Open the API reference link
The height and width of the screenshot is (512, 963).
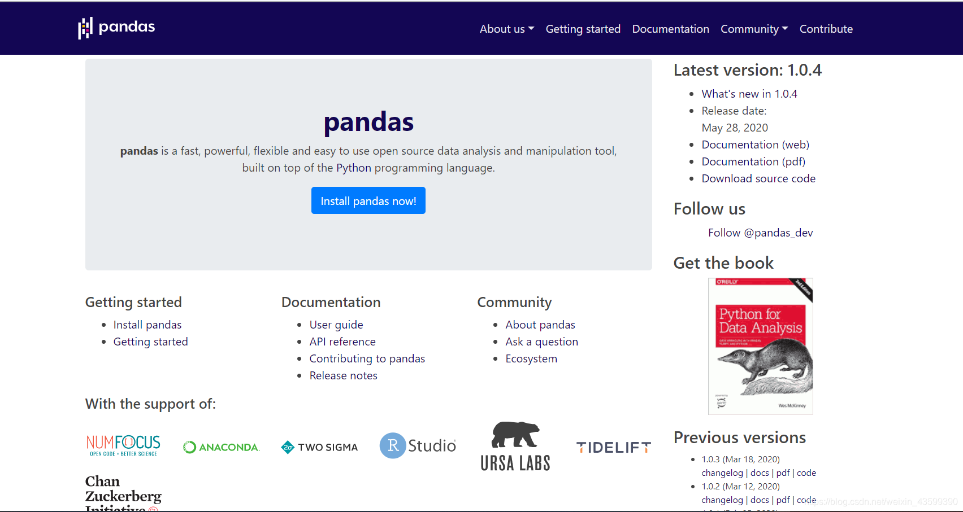[342, 342]
